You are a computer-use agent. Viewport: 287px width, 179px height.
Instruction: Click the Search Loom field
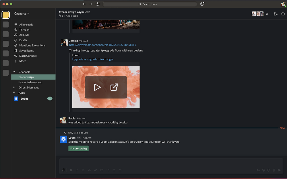[150, 4]
